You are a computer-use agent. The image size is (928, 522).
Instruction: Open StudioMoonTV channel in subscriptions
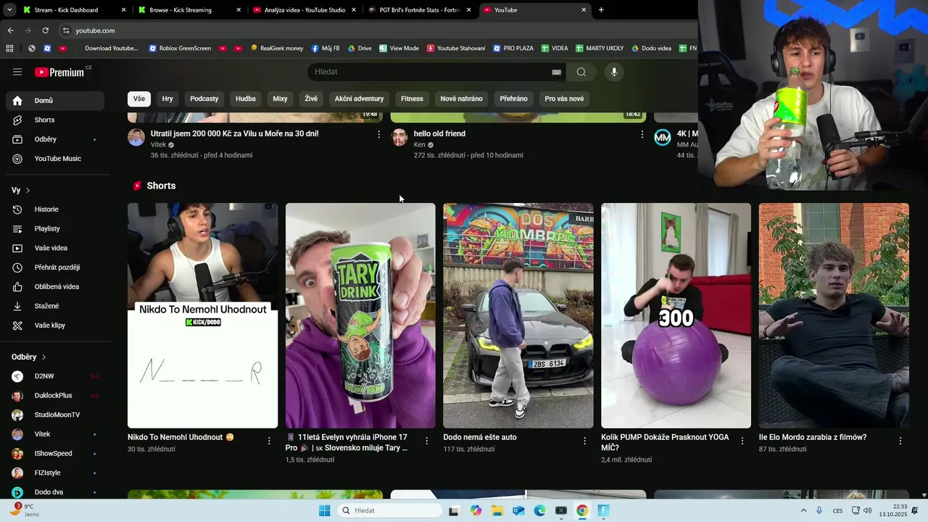point(55,415)
